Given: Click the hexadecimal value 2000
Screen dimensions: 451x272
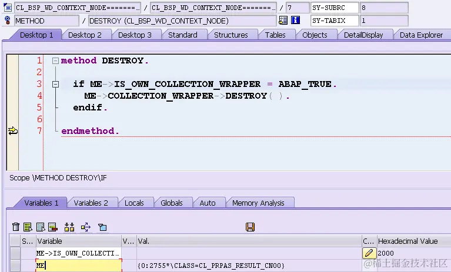Looking at the screenshot, I should 385,253.
